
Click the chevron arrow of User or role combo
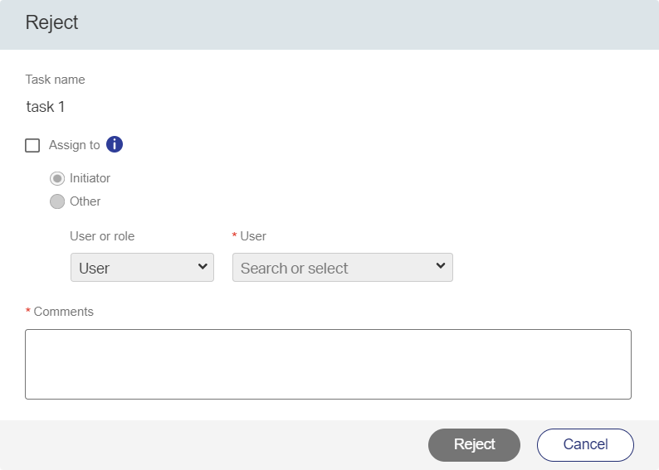tap(203, 267)
